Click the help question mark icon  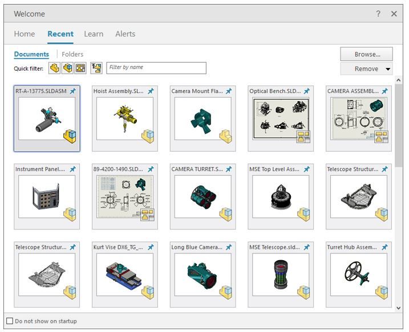(x=378, y=14)
